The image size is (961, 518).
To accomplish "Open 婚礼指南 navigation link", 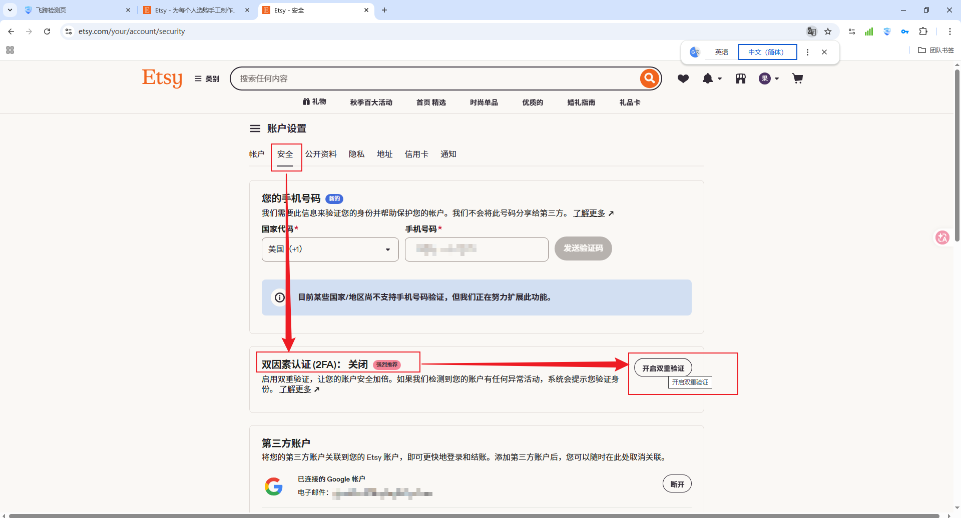I will click(x=581, y=102).
